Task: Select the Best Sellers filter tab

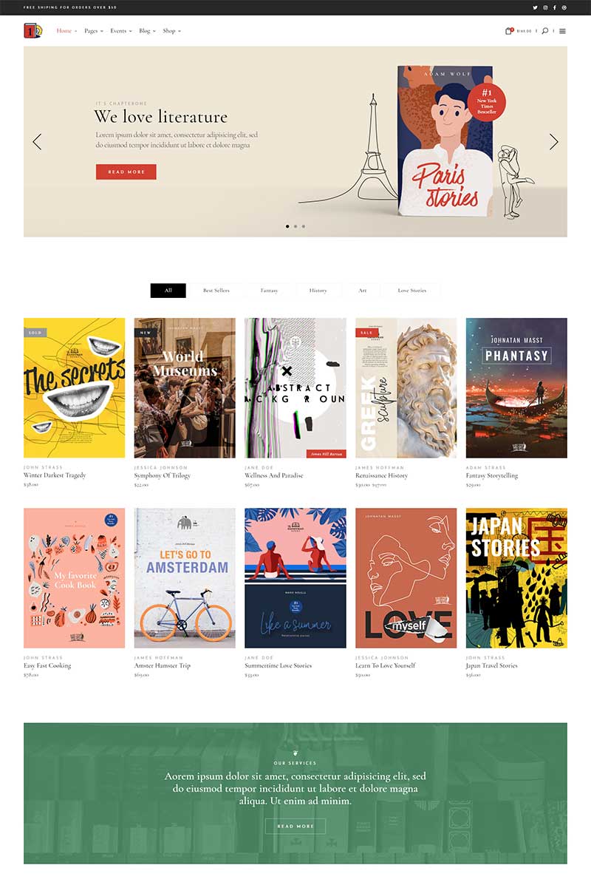Action: coord(216,291)
